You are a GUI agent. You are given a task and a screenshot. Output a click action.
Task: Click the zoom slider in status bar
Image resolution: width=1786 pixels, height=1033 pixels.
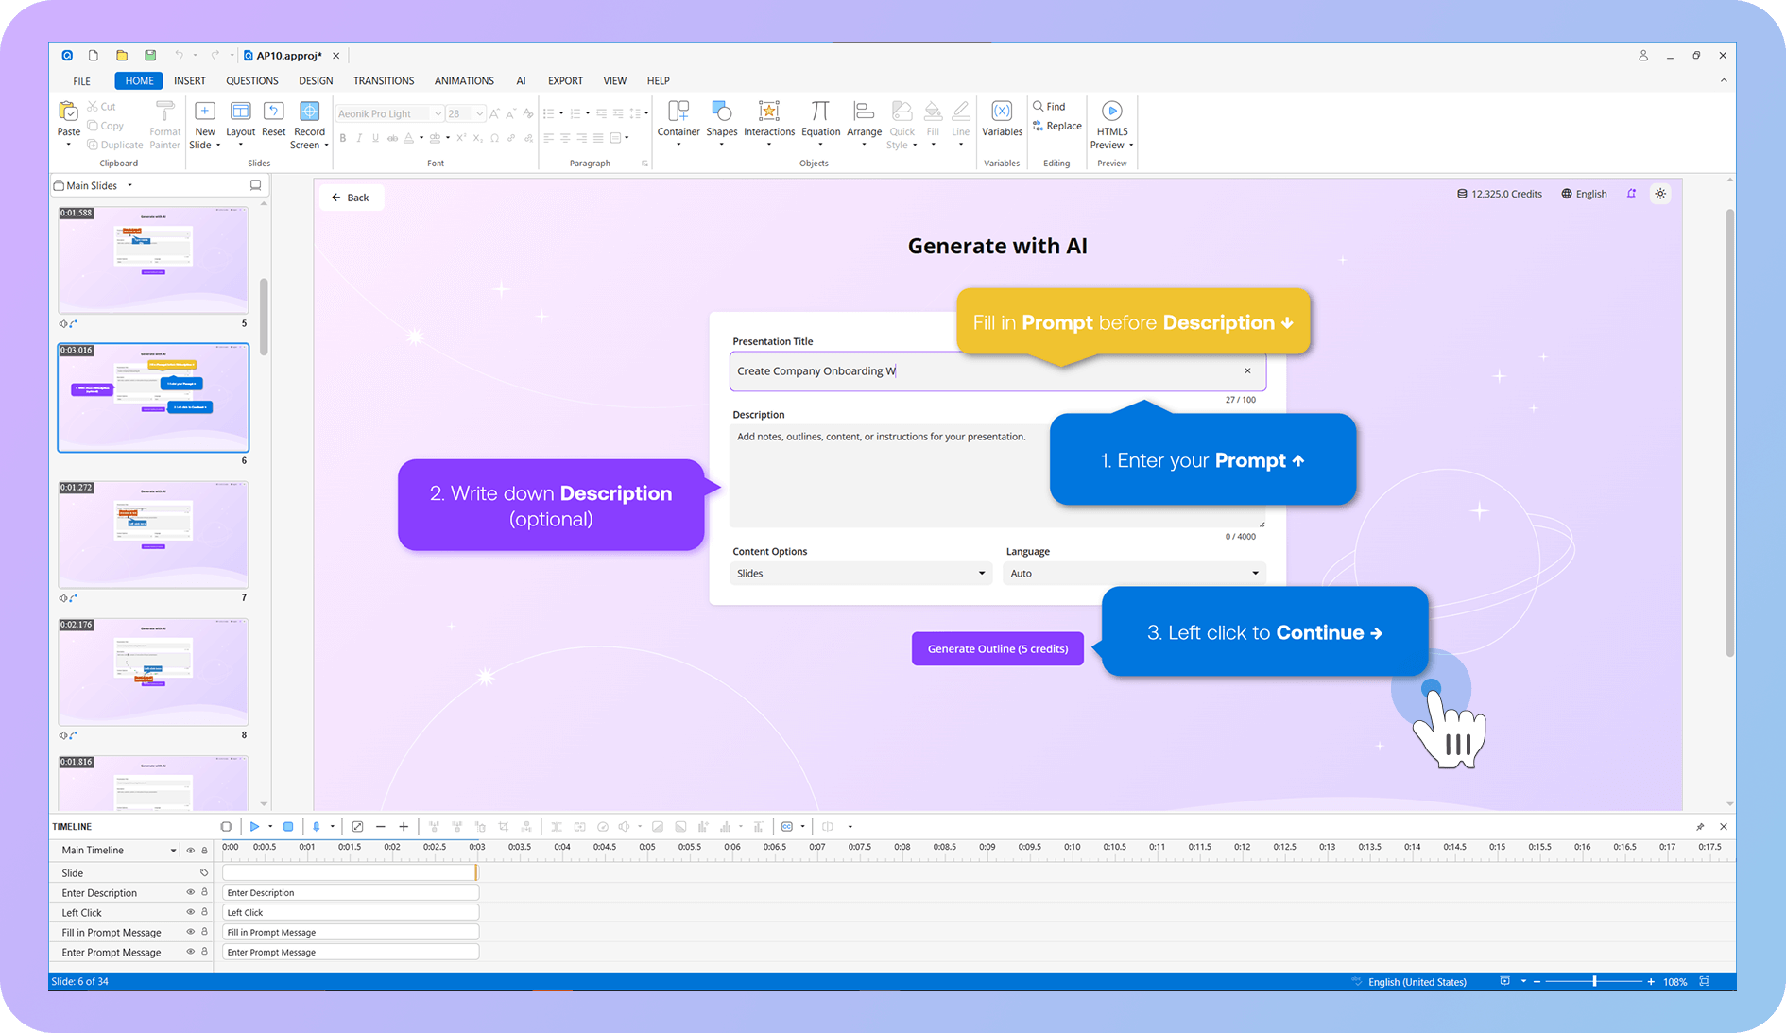pos(1594,982)
